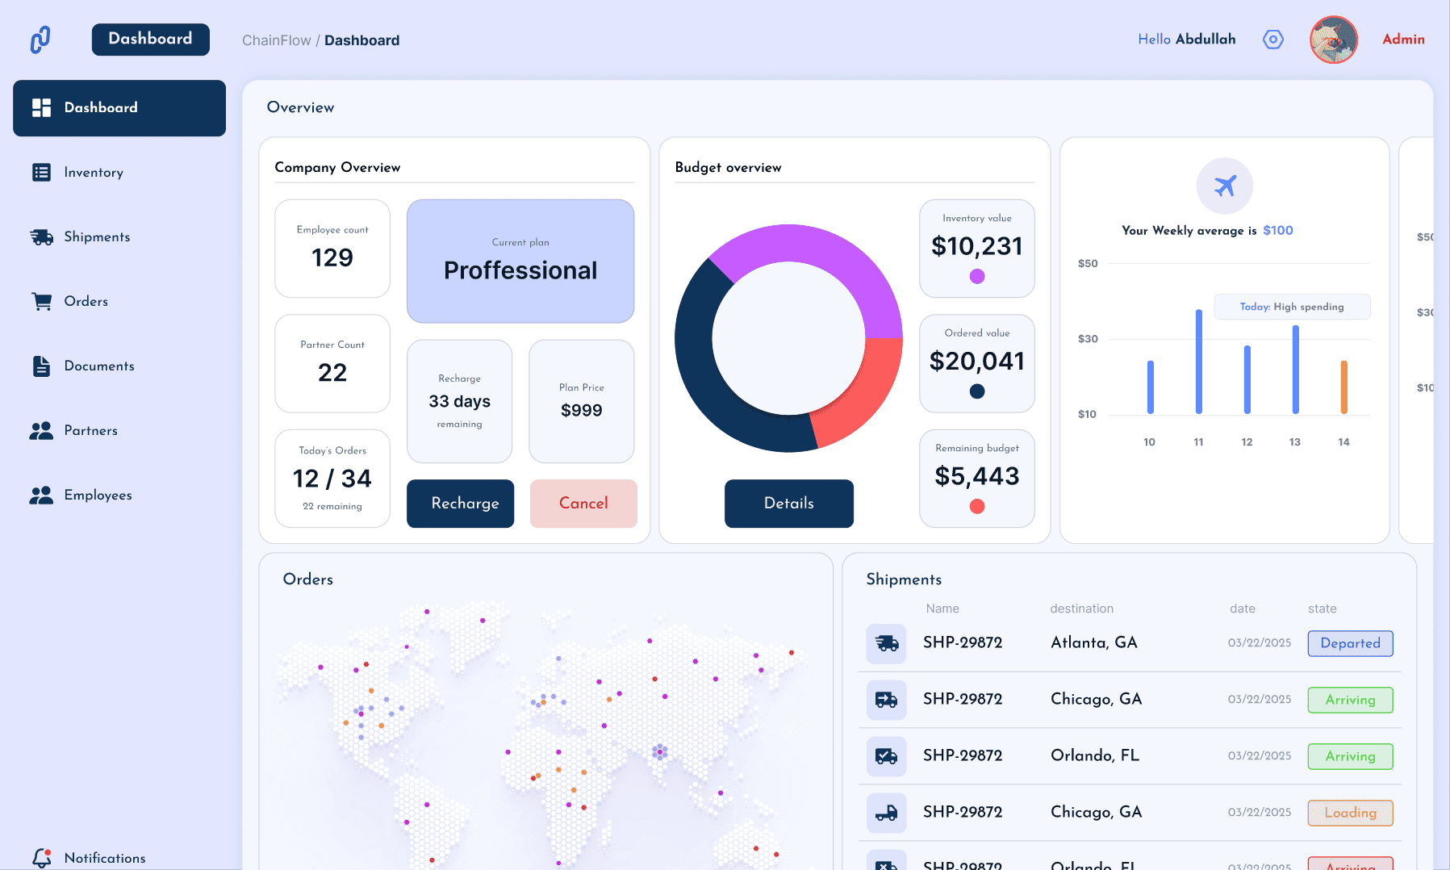Screen dimensions: 1450x870
Task: Cancel the current plan
Action: click(583, 504)
